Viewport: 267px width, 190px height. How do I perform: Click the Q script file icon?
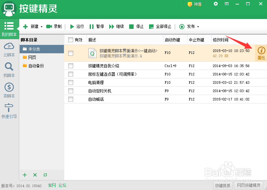92,53
